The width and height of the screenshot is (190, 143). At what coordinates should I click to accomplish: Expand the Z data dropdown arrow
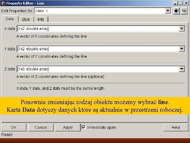pos(182,69)
